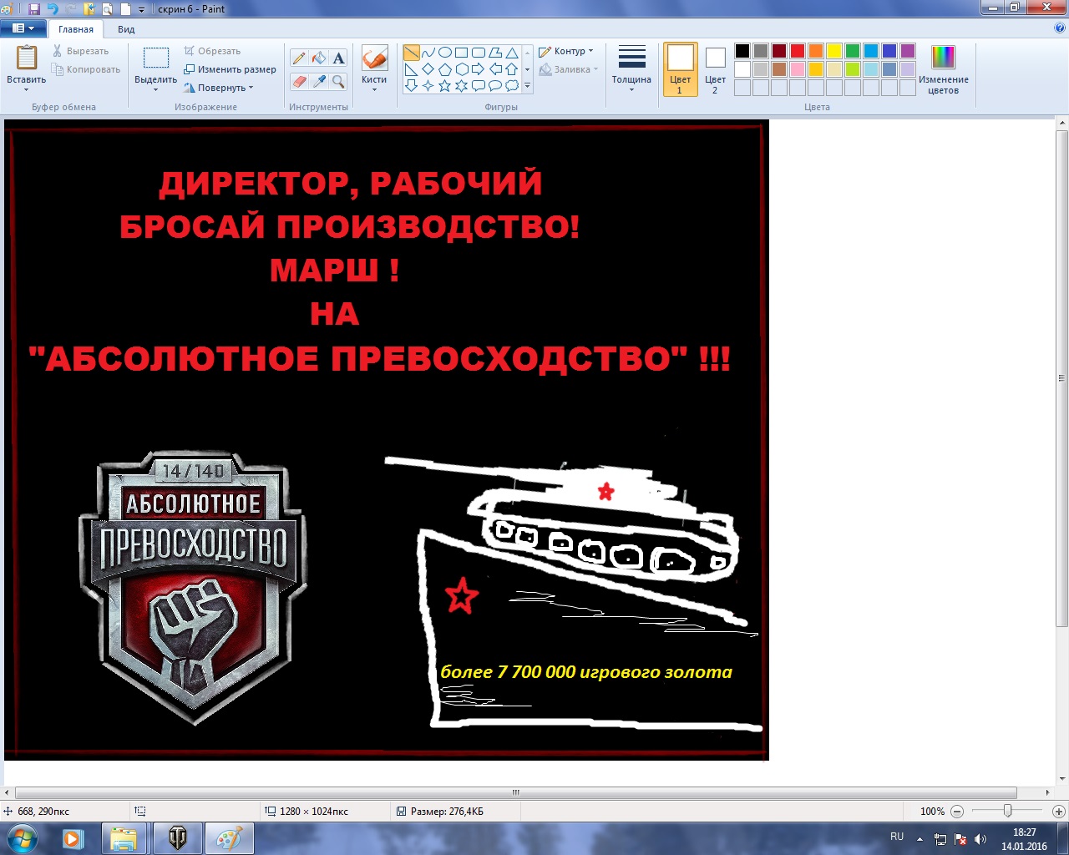Choose the Four-point star shape
The image size is (1069, 855).
428,85
